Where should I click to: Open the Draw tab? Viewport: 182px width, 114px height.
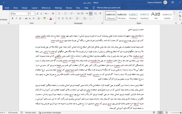point(15,8)
